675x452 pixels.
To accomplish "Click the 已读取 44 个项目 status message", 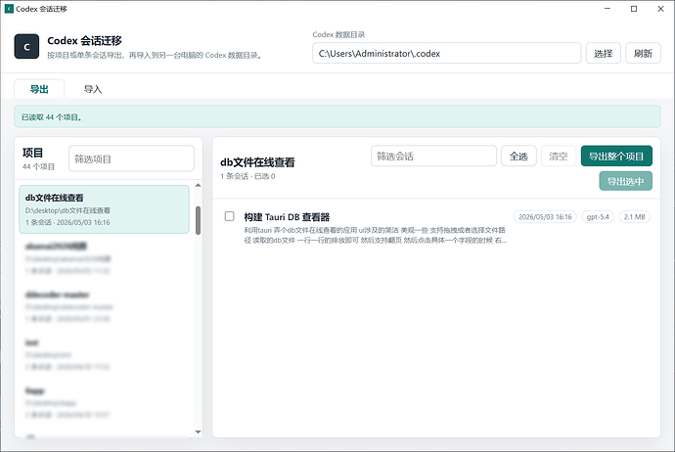I will point(52,117).
